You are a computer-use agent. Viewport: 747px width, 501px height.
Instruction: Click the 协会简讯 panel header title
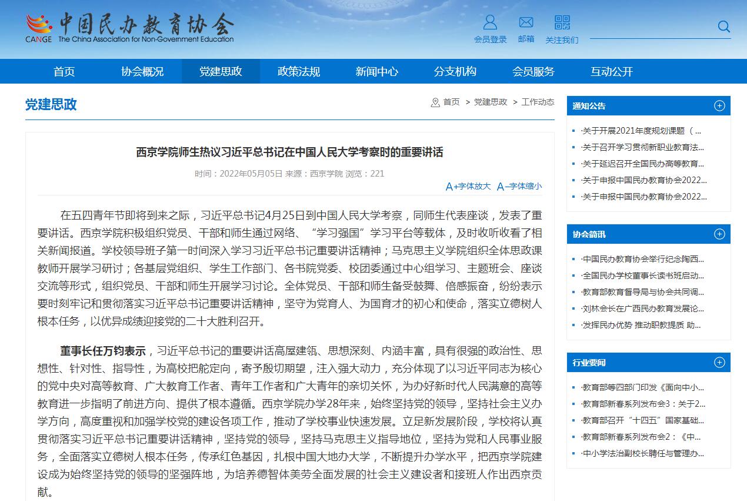pos(589,234)
